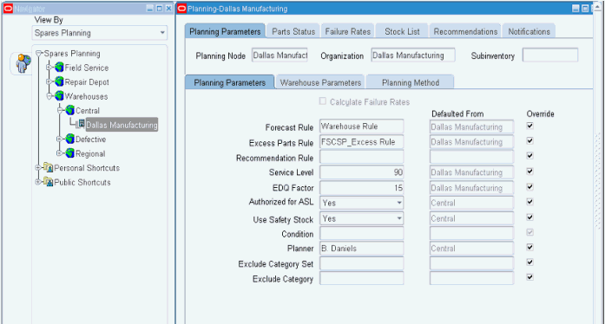Toggle Override checkbox for Planner
This screenshot has width=605, height=324.
[529, 248]
